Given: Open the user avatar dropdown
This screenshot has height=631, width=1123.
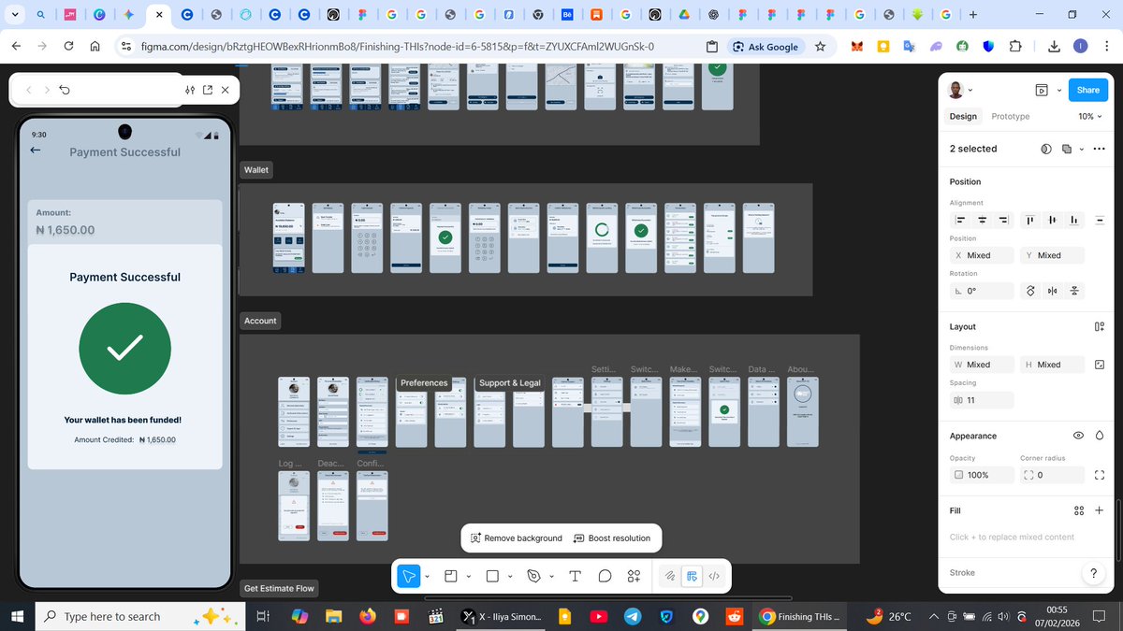Looking at the screenshot, I should pyautogui.click(x=961, y=90).
